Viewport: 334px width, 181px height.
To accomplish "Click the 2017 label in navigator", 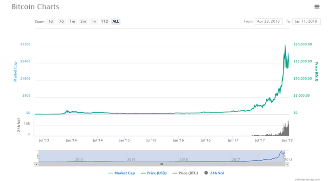I will tap(236, 160).
